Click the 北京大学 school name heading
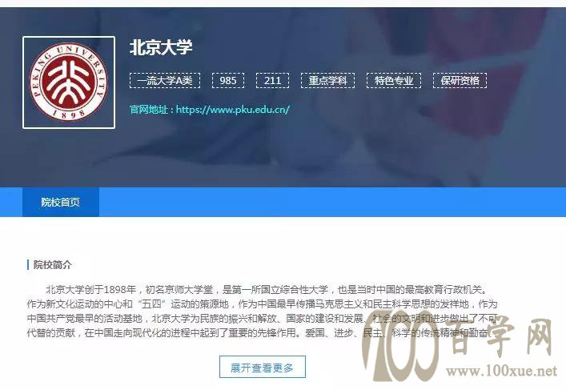This screenshot has height=390, width=566. coord(161,48)
